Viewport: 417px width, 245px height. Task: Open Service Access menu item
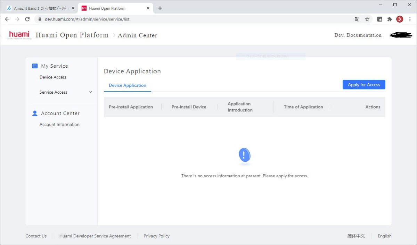pos(54,92)
